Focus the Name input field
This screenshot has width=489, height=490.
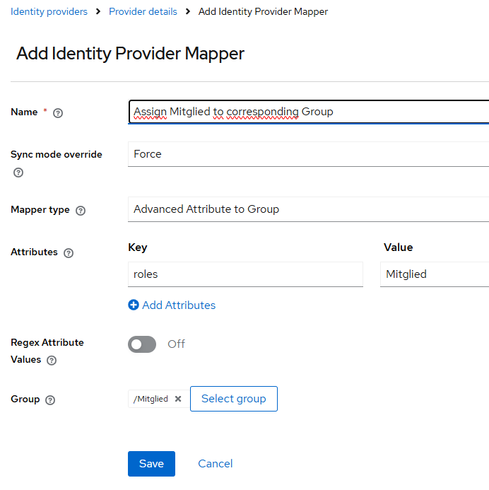pyautogui.click(x=308, y=112)
